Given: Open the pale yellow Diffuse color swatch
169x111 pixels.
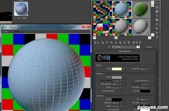Looking at the screenshot, I should tap(117, 69).
